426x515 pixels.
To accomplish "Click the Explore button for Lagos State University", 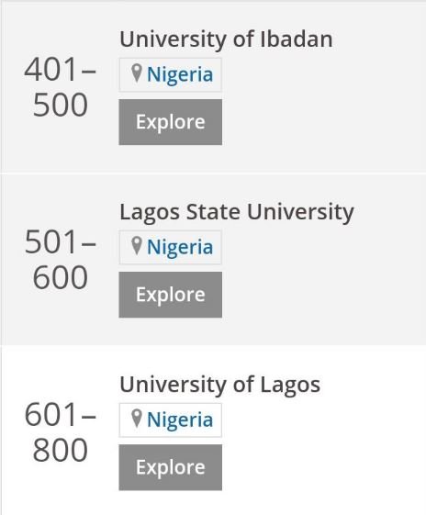I will tap(171, 295).
